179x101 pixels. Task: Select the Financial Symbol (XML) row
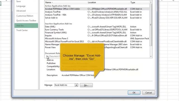coord(97,33)
